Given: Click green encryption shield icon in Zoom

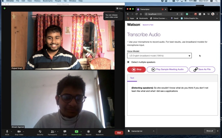Looking at the screenshot, I should [4, 9].
